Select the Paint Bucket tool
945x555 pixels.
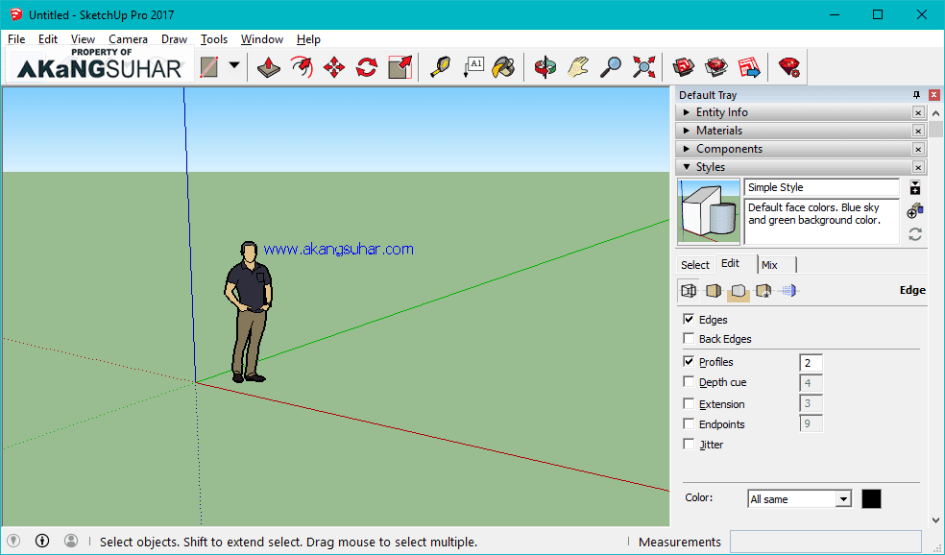coord(503,67)
